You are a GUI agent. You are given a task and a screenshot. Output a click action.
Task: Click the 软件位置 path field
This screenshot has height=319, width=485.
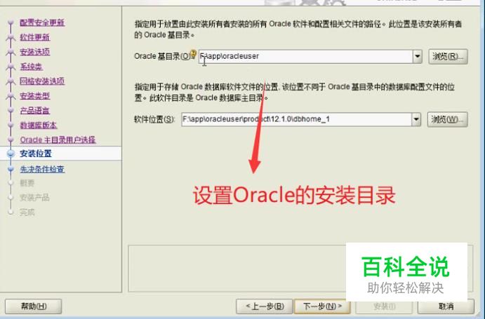[x=296, y=119]
